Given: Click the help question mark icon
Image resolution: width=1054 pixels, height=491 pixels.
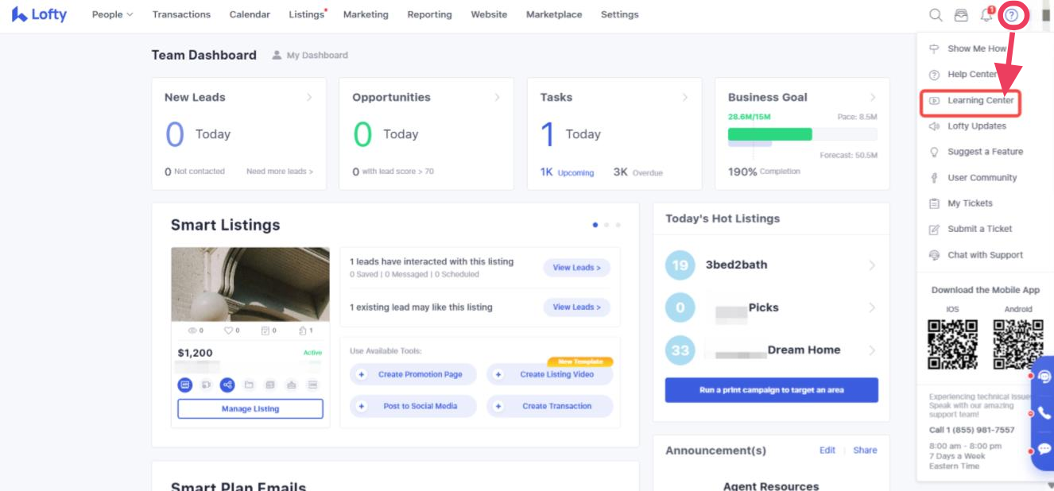Looking at the screenshot, I should tap(1011, 15).
